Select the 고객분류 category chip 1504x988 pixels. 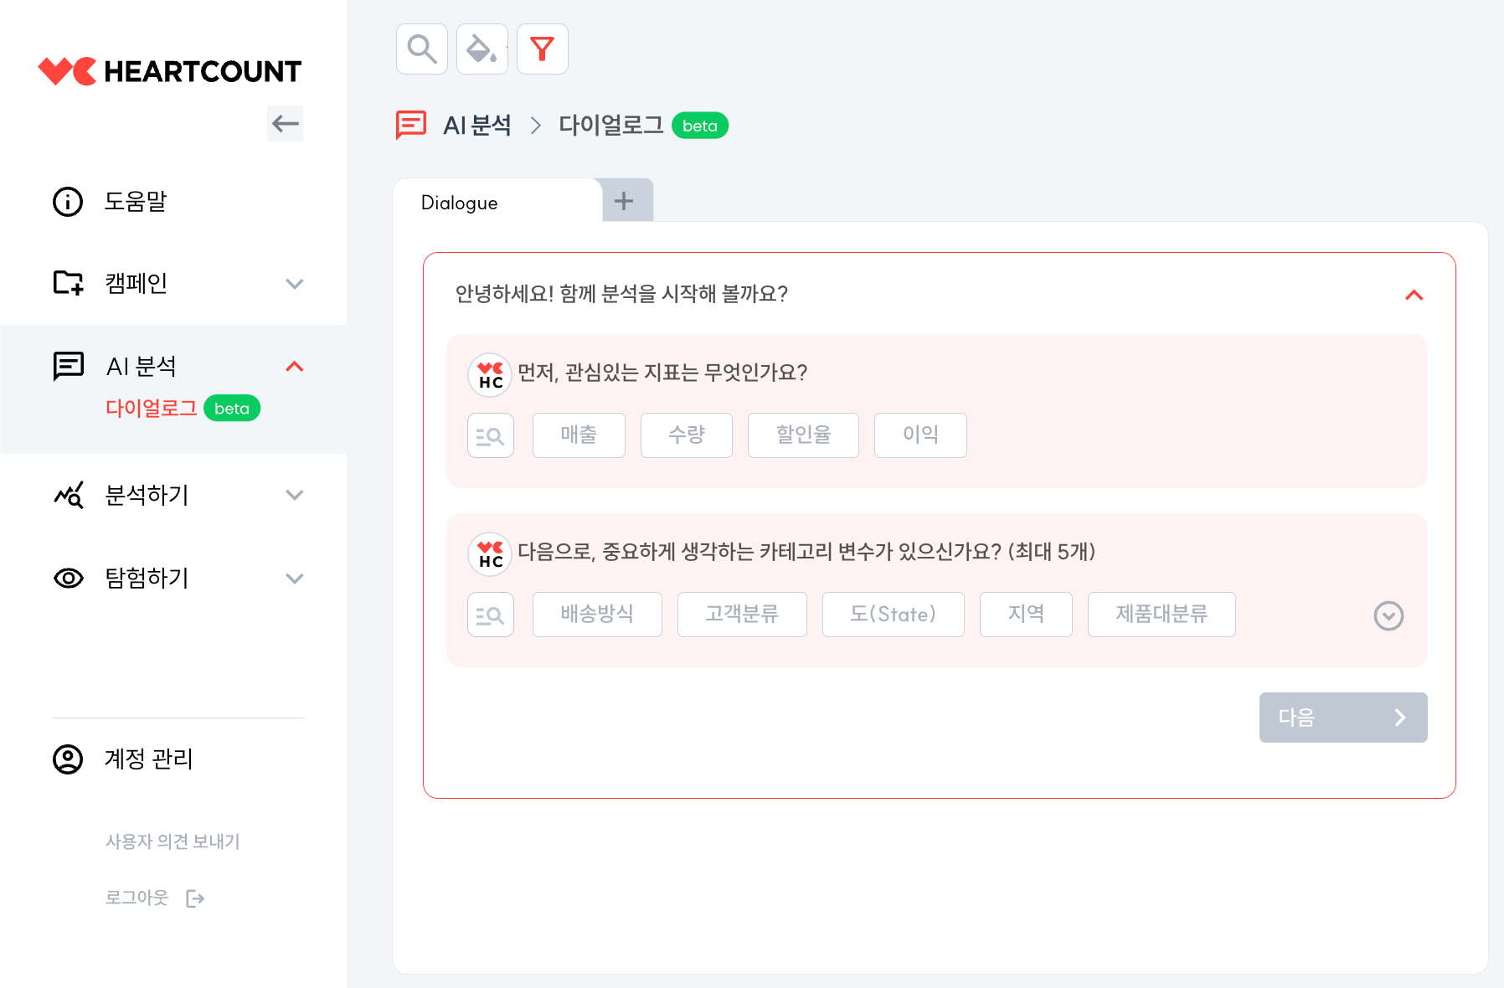coord(742,615)
